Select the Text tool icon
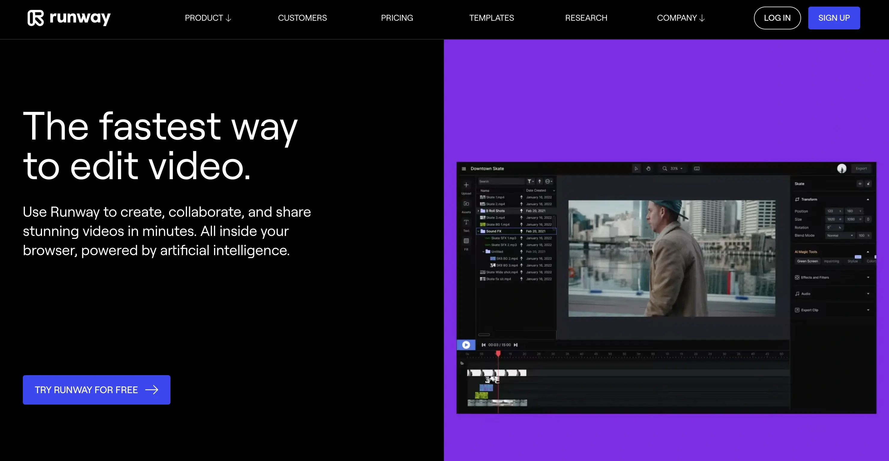This screenshot has width=889, height=461. [466, 222]
